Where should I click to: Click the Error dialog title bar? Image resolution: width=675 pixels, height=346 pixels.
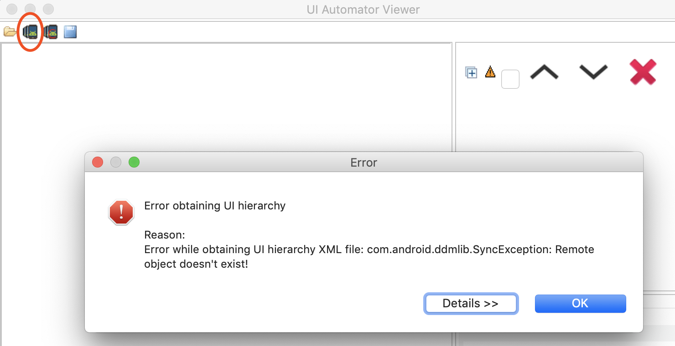coord(364,163)
